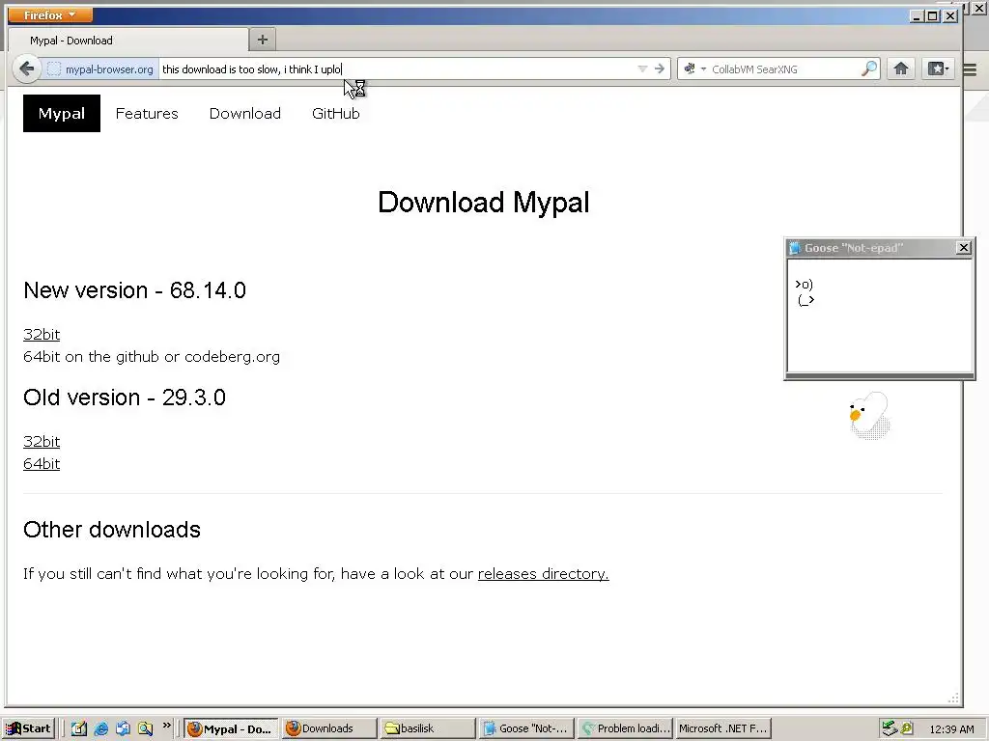Click the mypal-browser.org site identity box
The width and height of the screenshot is (989, 741).
[x=100, y=69]
